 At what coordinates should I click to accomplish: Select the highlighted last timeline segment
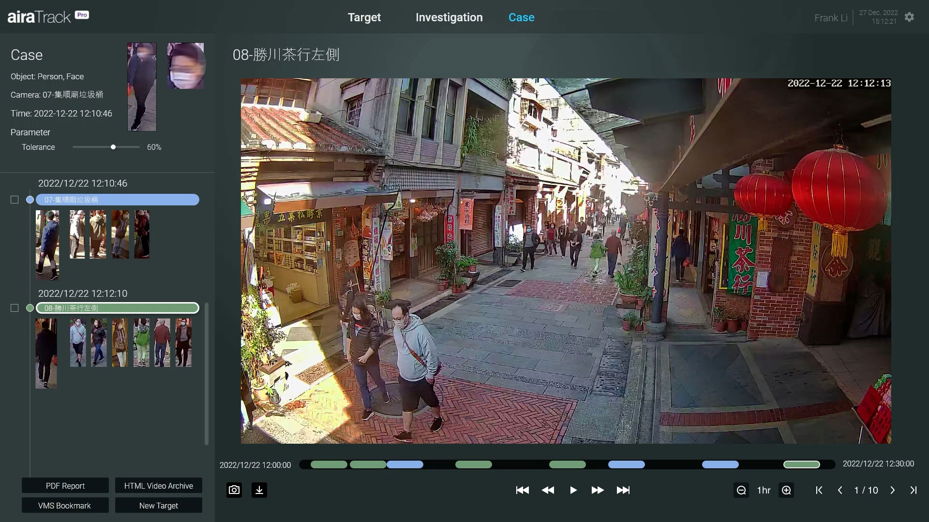tap(801, 464)
